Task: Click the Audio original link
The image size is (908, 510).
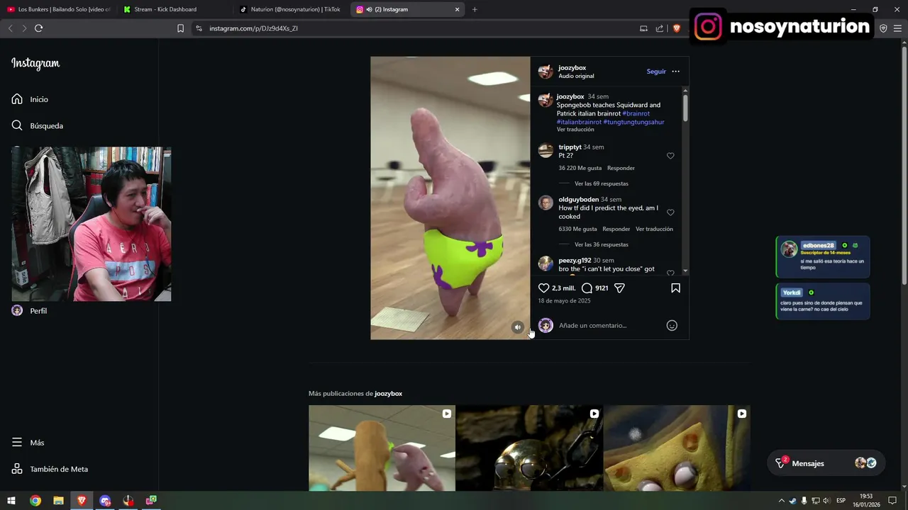Action: point(576,76)
